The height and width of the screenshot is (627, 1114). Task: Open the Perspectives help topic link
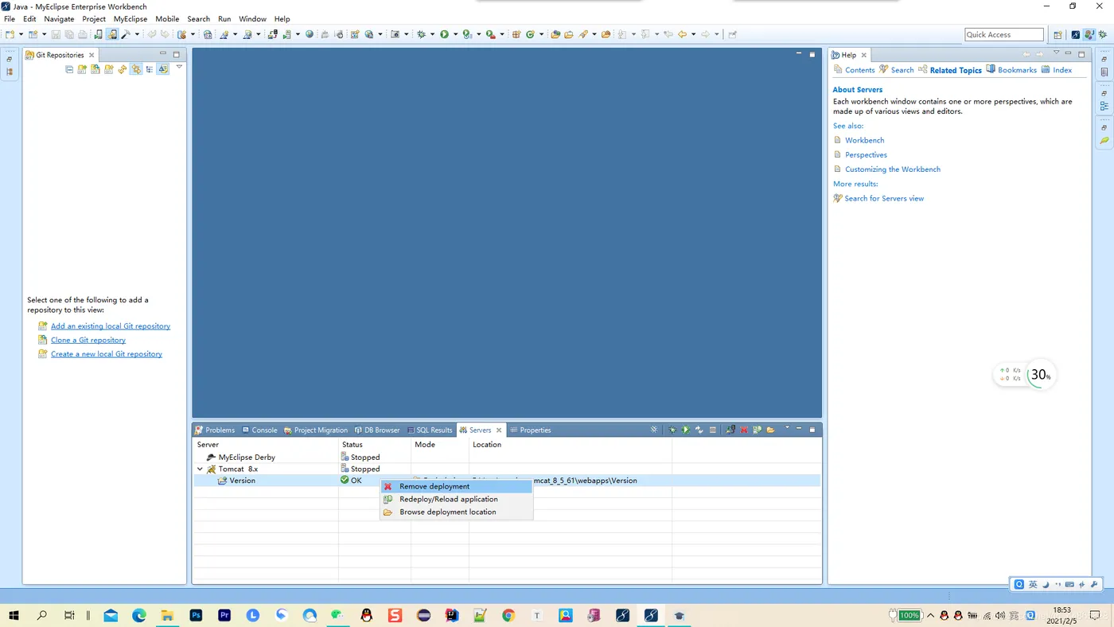tap(866, 155)
